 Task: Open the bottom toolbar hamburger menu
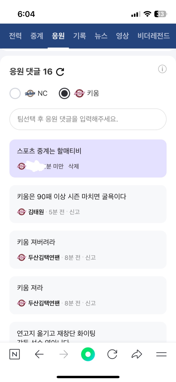coord(161,354)
